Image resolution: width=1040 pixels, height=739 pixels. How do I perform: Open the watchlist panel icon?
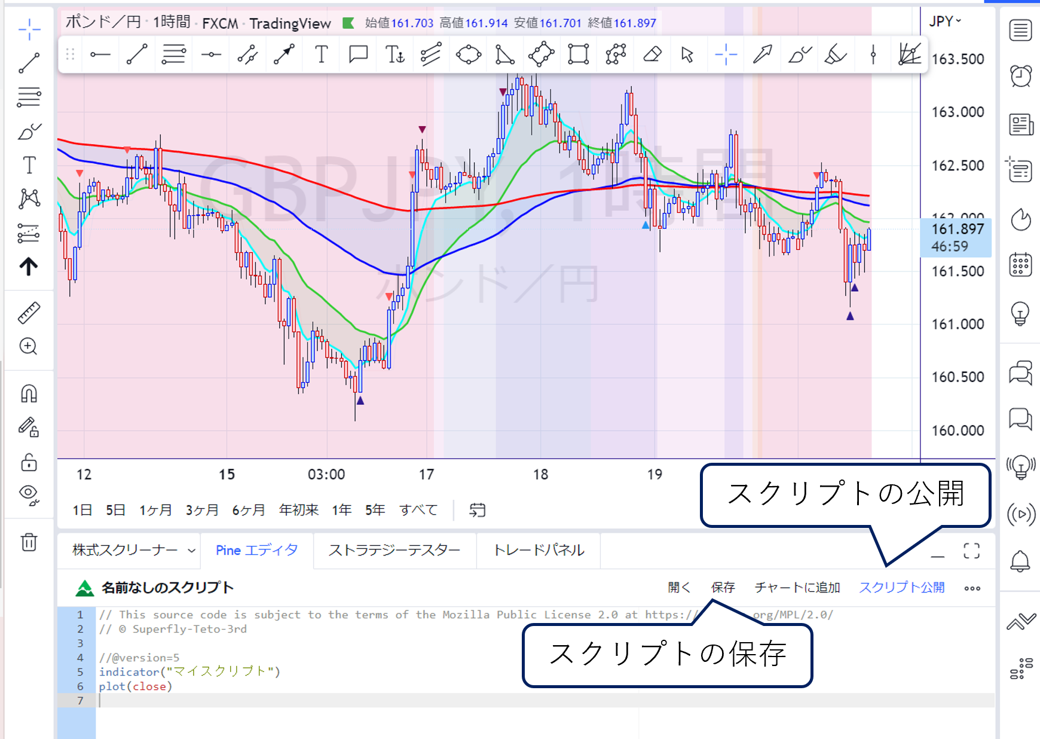click(1021, 30)
